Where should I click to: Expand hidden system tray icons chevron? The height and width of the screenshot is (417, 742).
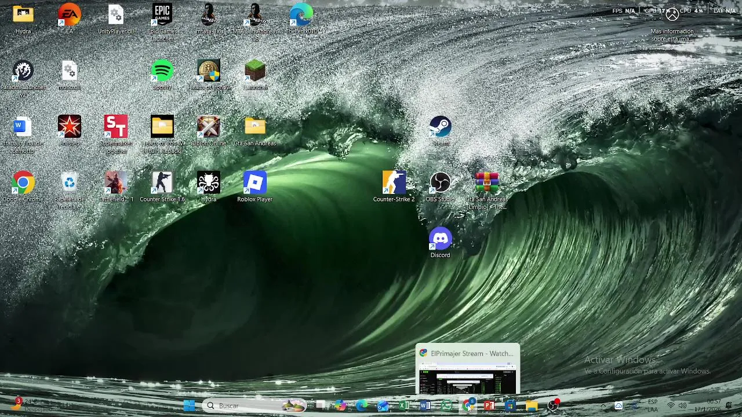tap(603, 405)
